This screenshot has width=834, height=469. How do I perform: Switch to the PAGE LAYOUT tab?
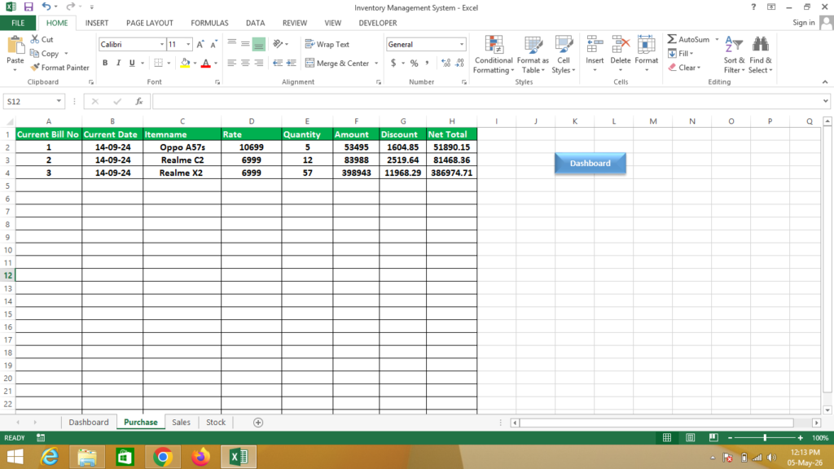(x=150, y=23)
